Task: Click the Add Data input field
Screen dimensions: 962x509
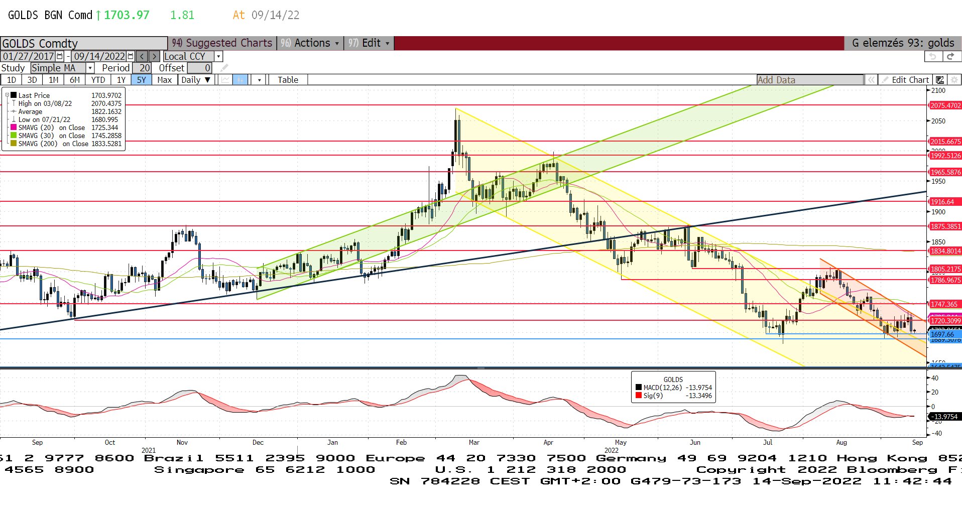Action: coord(810,80)
